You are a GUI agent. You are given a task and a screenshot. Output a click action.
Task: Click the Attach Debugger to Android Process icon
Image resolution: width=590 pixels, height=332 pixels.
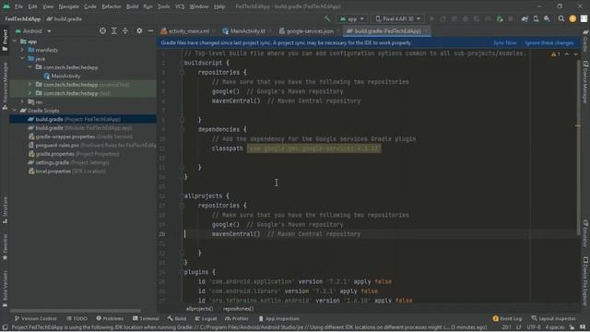[x=500, y=18]
